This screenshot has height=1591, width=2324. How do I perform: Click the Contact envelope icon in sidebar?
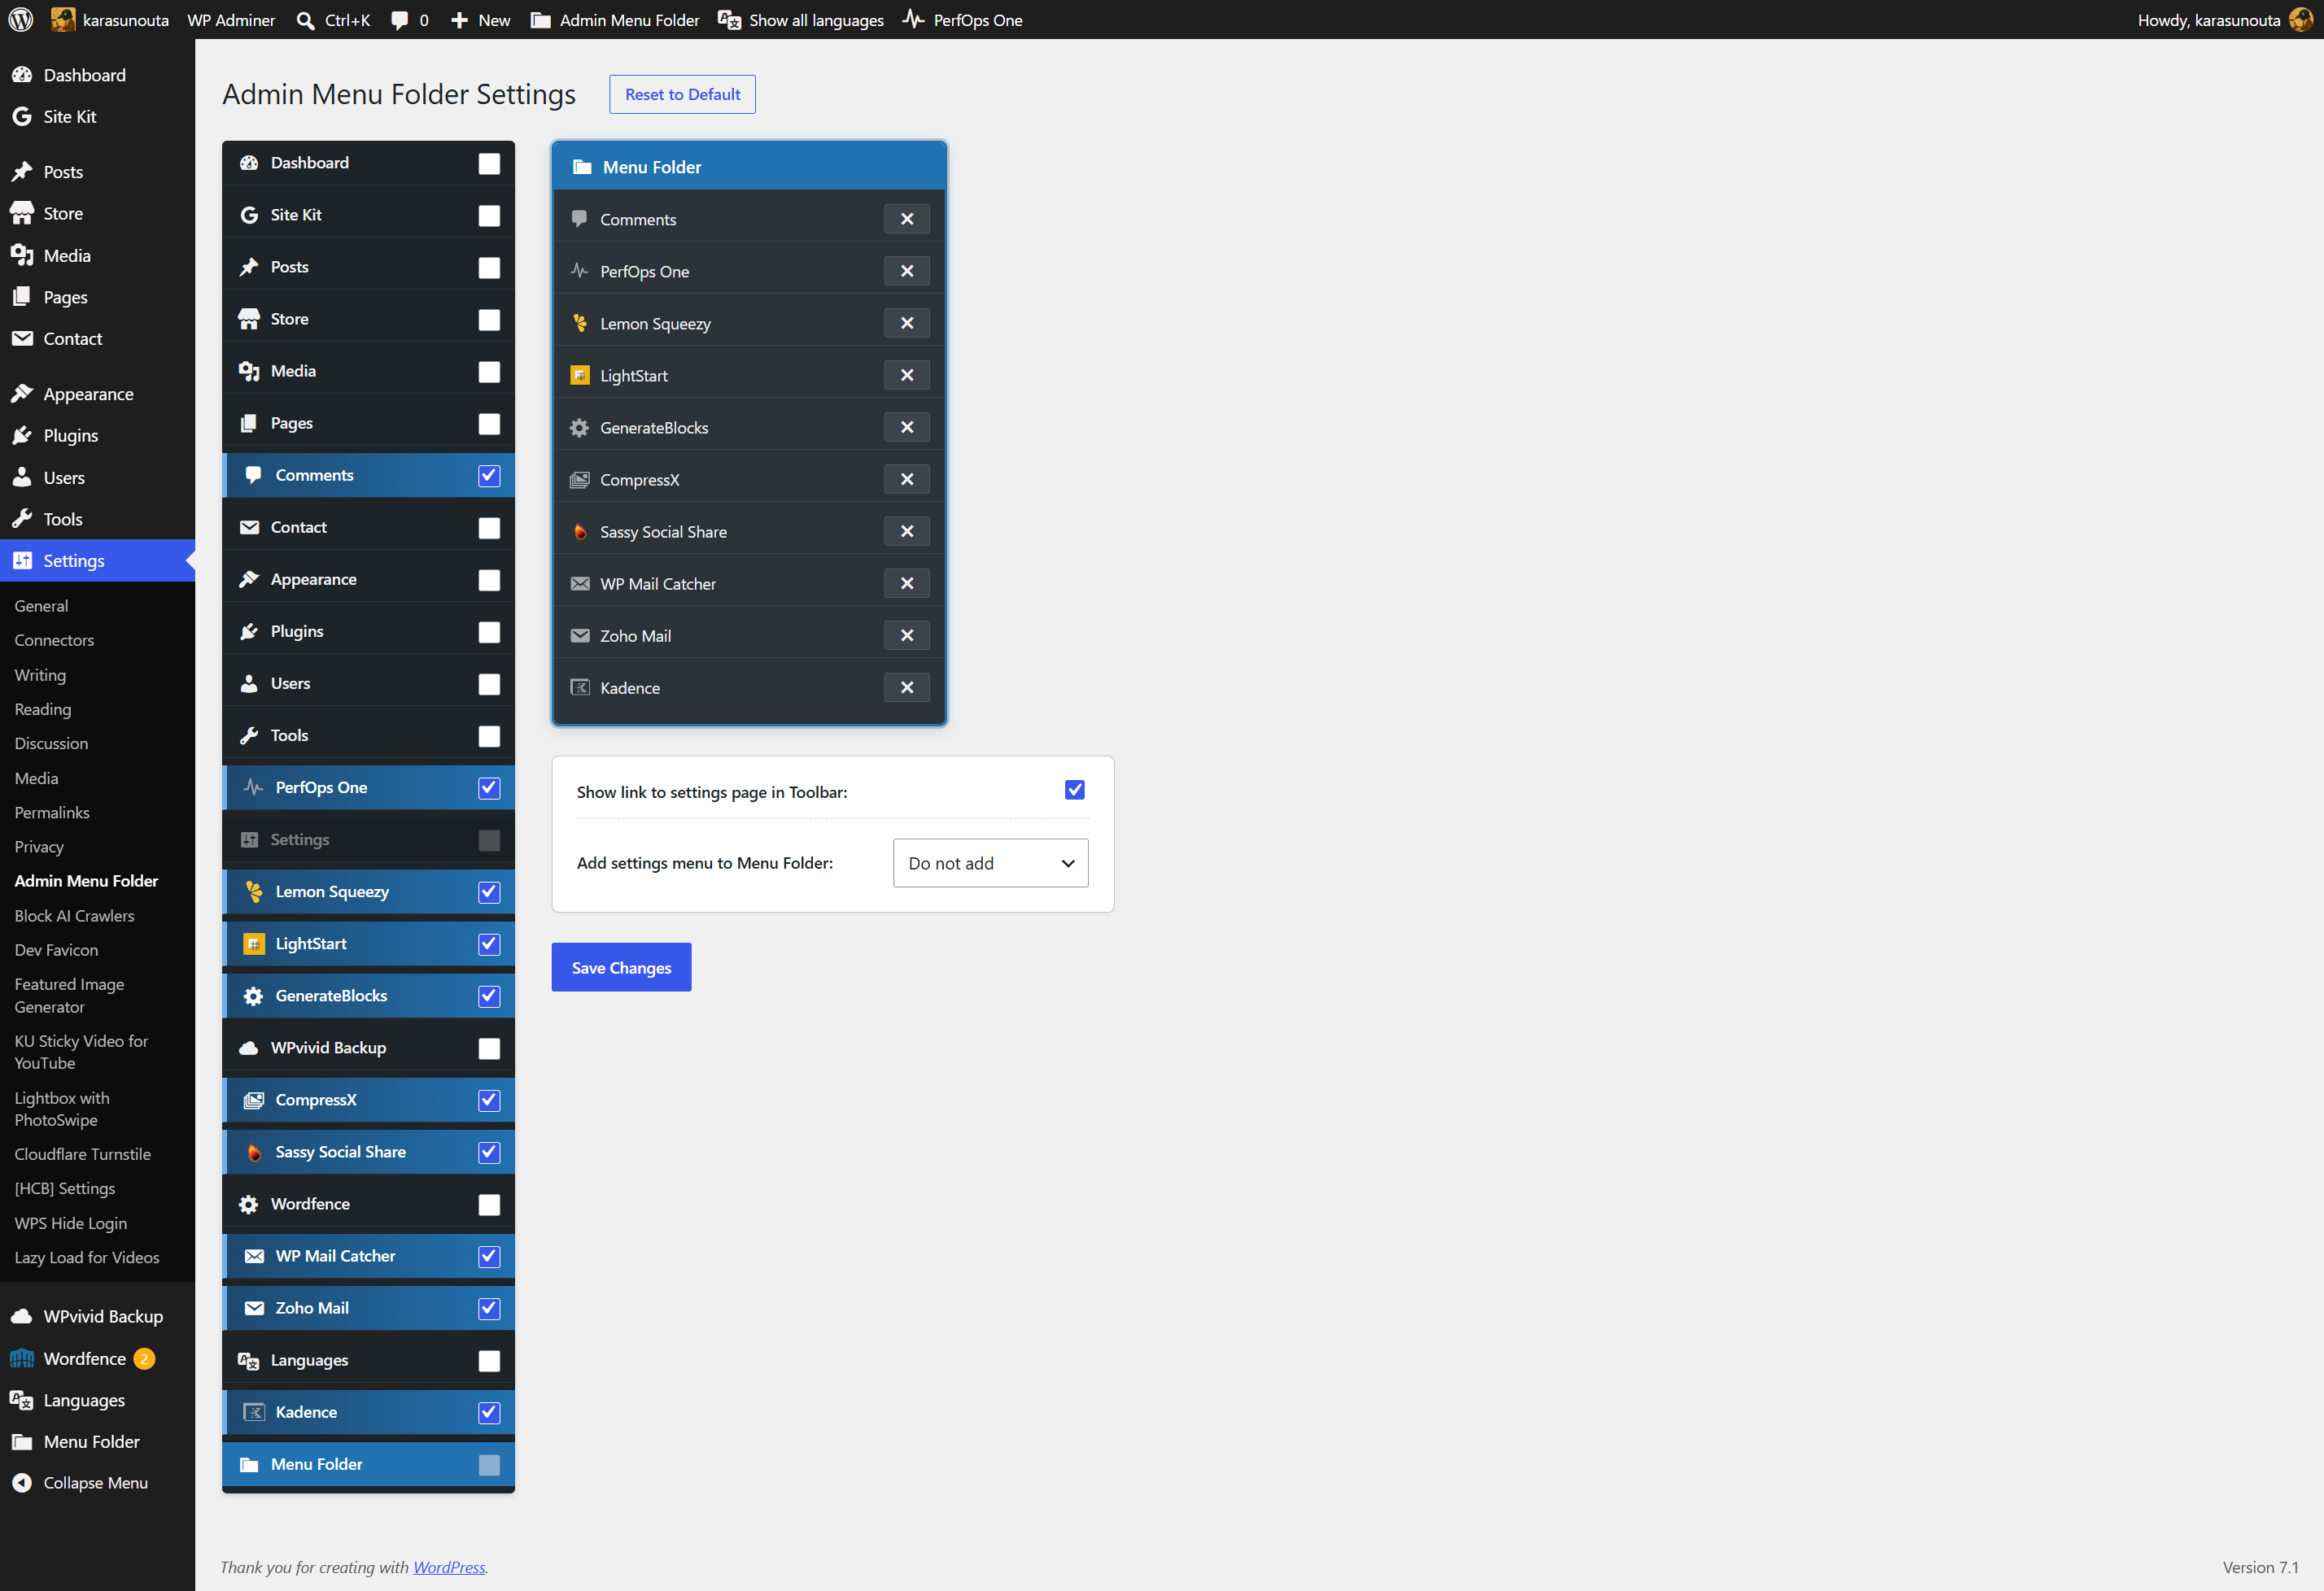click(x=22, y=339)
